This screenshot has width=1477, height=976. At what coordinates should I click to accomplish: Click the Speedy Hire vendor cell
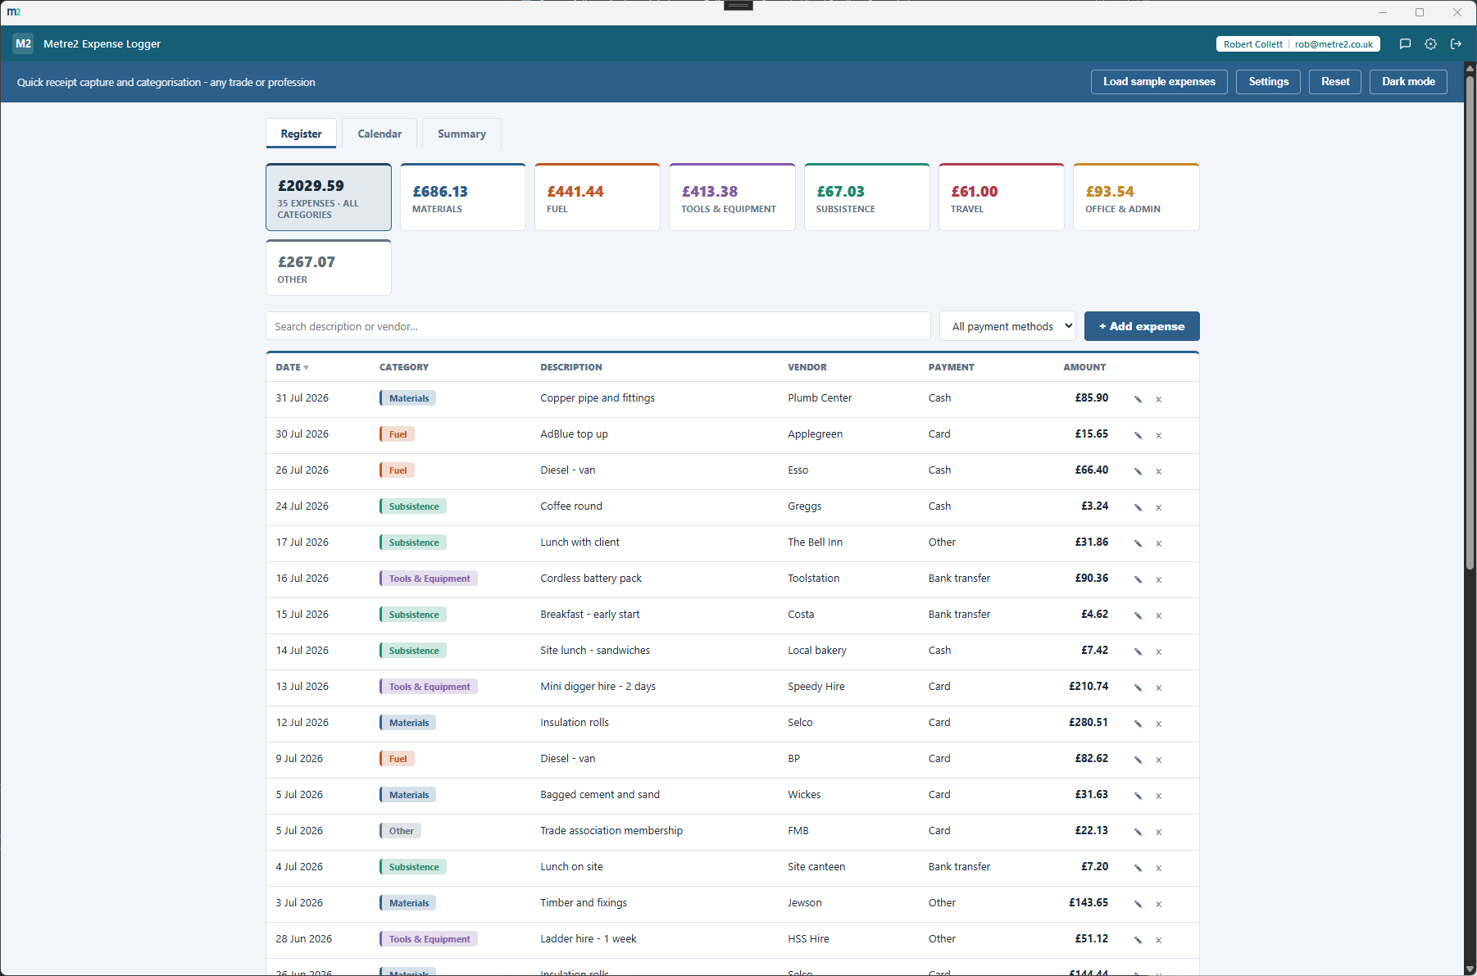[x=816, y=687]
